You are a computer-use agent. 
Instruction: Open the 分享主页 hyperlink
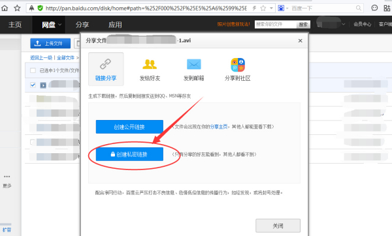pyautogui.click(x=218, y=126)
